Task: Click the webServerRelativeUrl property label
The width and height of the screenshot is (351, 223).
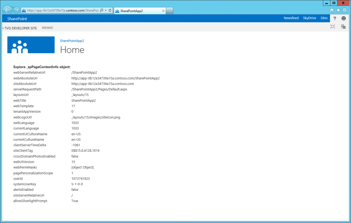Action: pyautogui.click(x=29, y=73)
